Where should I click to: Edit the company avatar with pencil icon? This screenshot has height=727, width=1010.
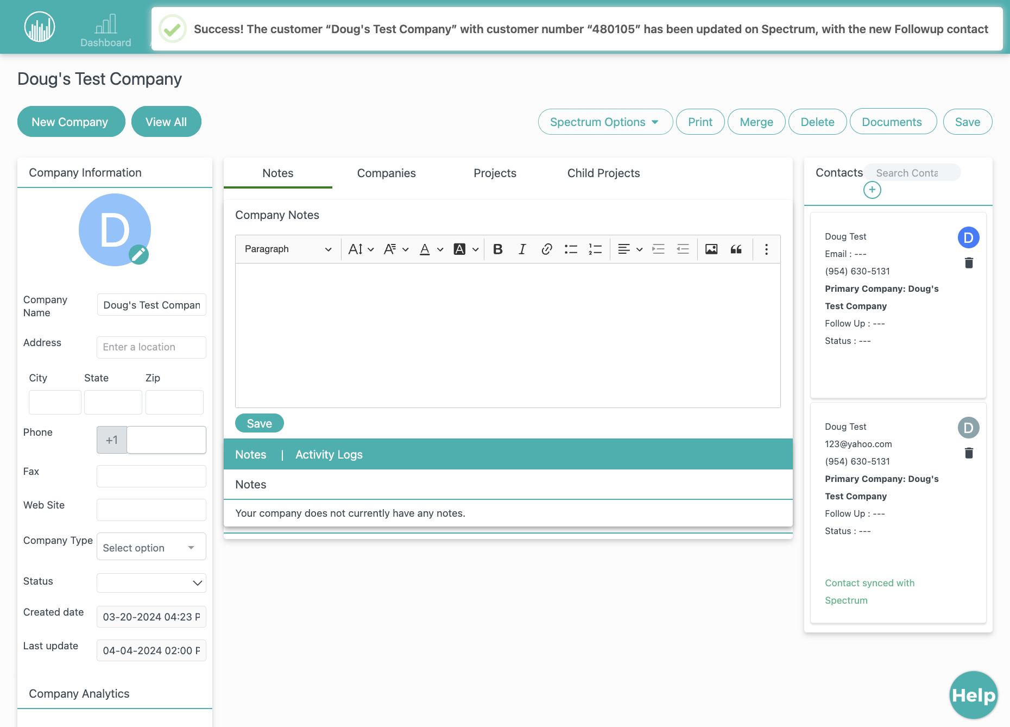pyautogui.click(x=138, y=254)
